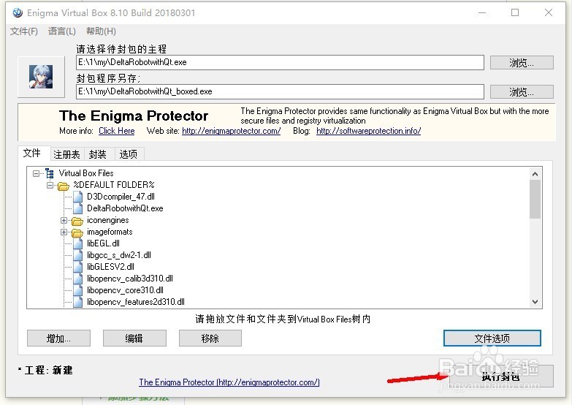Screen dimensions: 572x405
Task: Collapse the %DEFAULT FOLDER% node
Action: (50, 185)
